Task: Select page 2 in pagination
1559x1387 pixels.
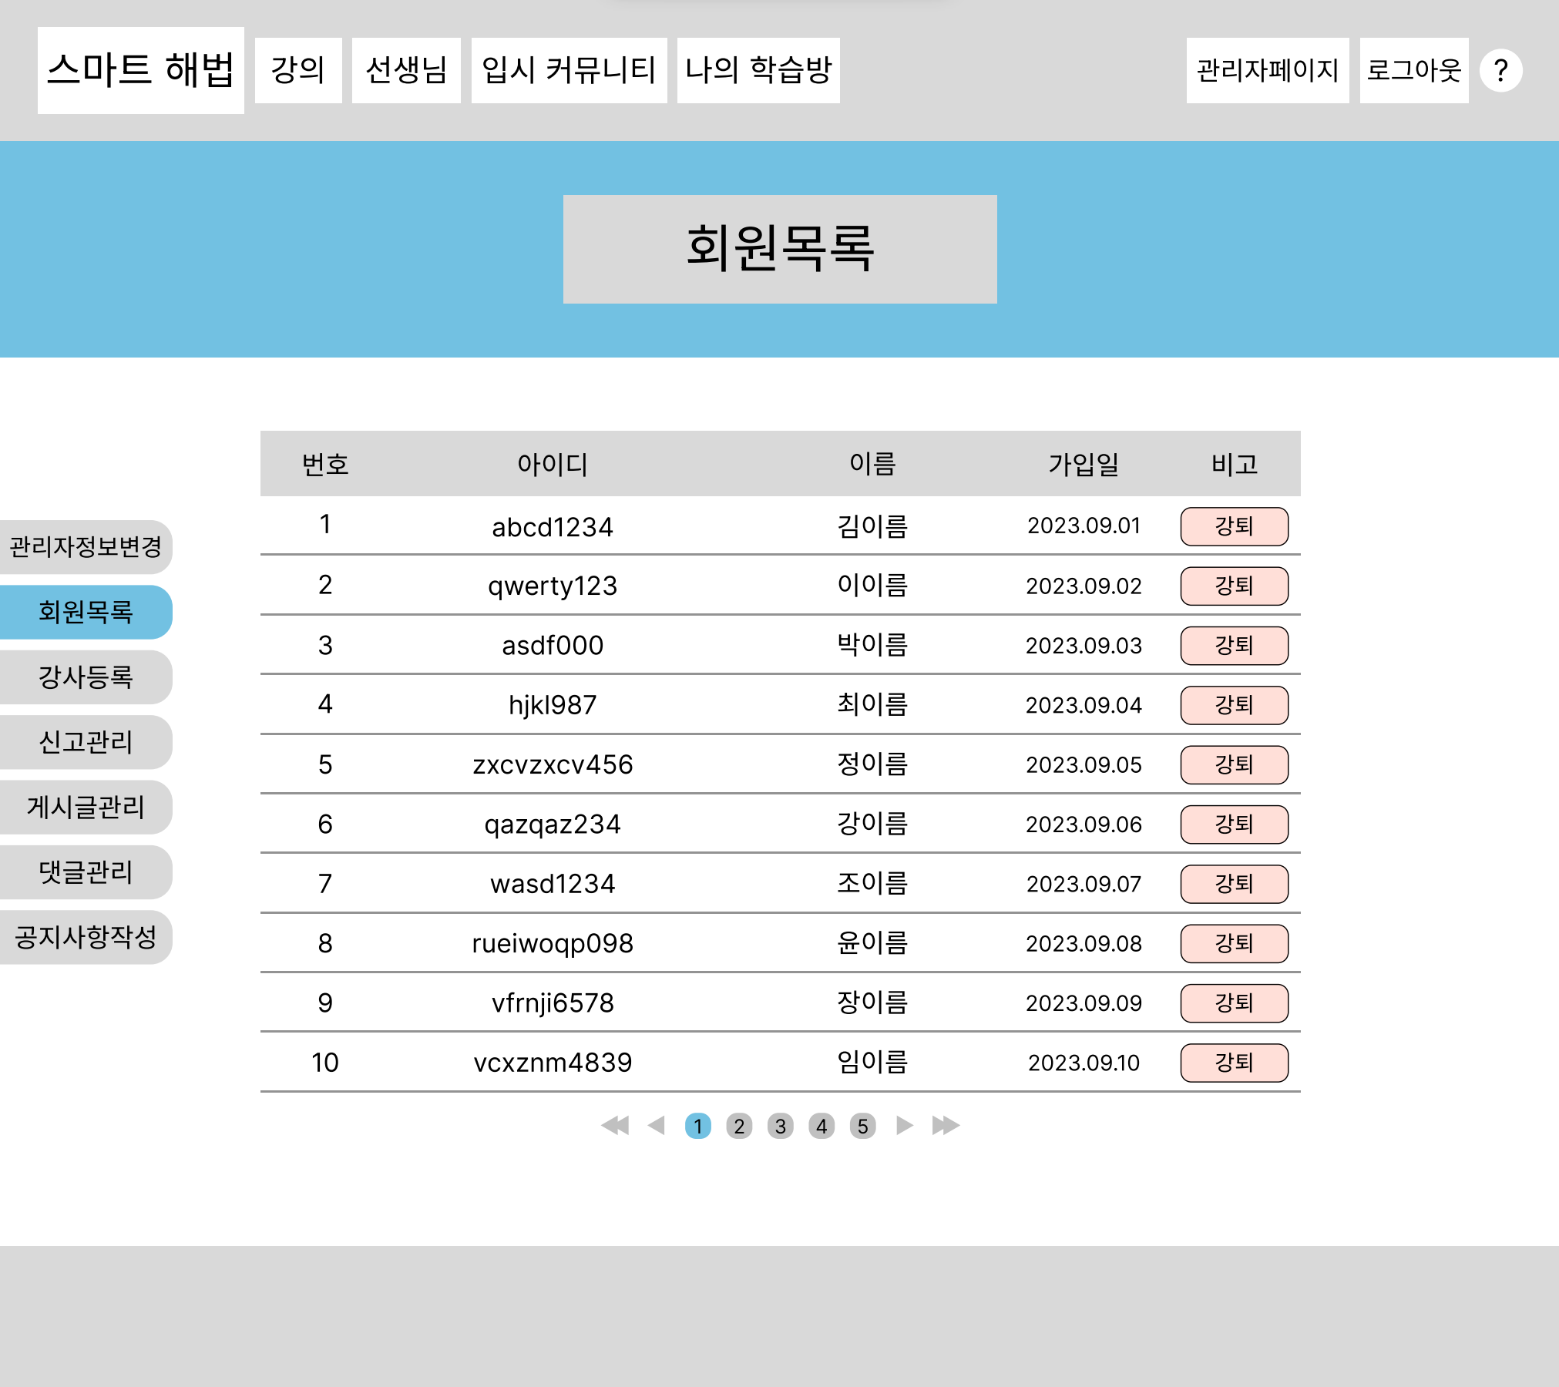Action: [x=739, y=1127]
